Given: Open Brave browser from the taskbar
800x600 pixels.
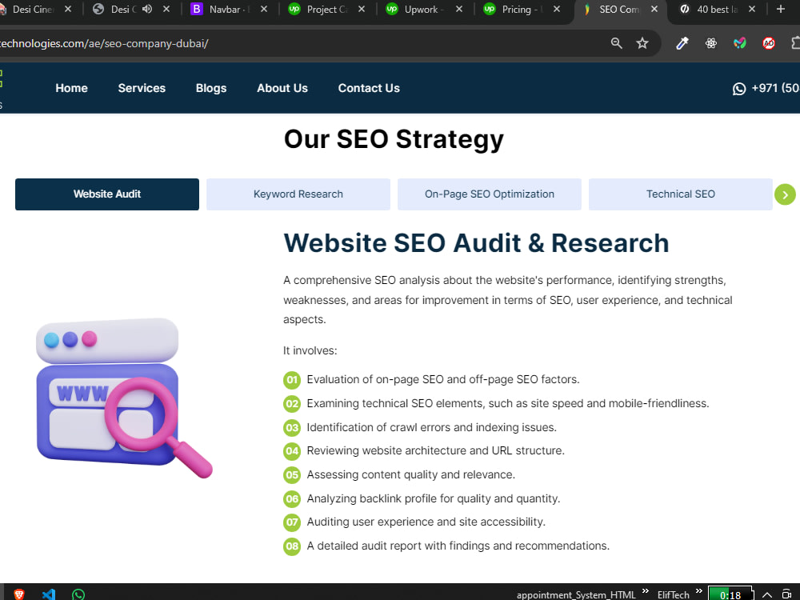Looking at the screenshot, I should [x=19, y=594].
